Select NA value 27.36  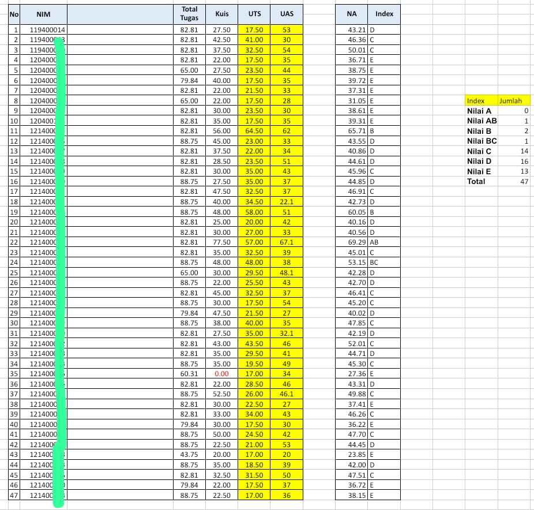pos(357,374)
